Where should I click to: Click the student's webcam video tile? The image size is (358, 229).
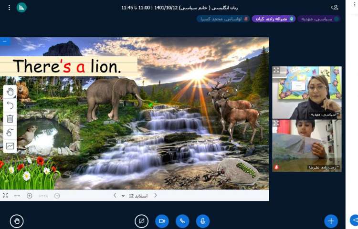[x=307, y=146]
